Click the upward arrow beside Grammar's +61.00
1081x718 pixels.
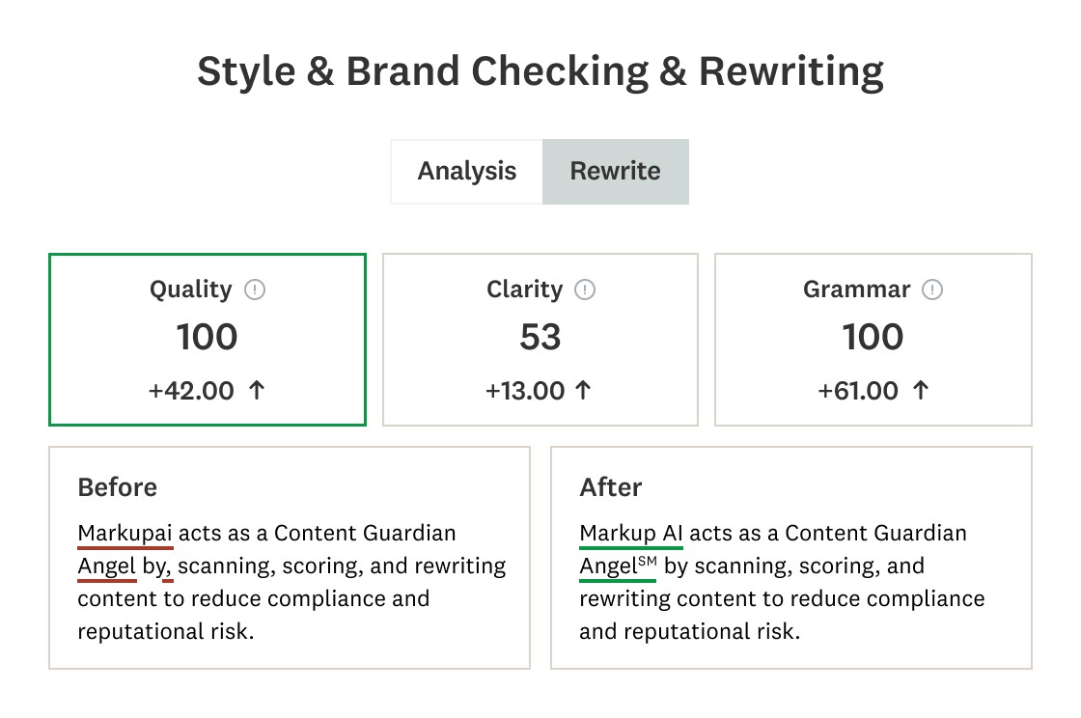[919, 390]
